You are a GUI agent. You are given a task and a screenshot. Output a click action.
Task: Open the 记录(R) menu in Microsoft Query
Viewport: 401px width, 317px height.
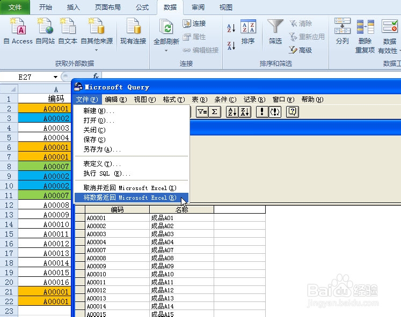click(254, 99)
